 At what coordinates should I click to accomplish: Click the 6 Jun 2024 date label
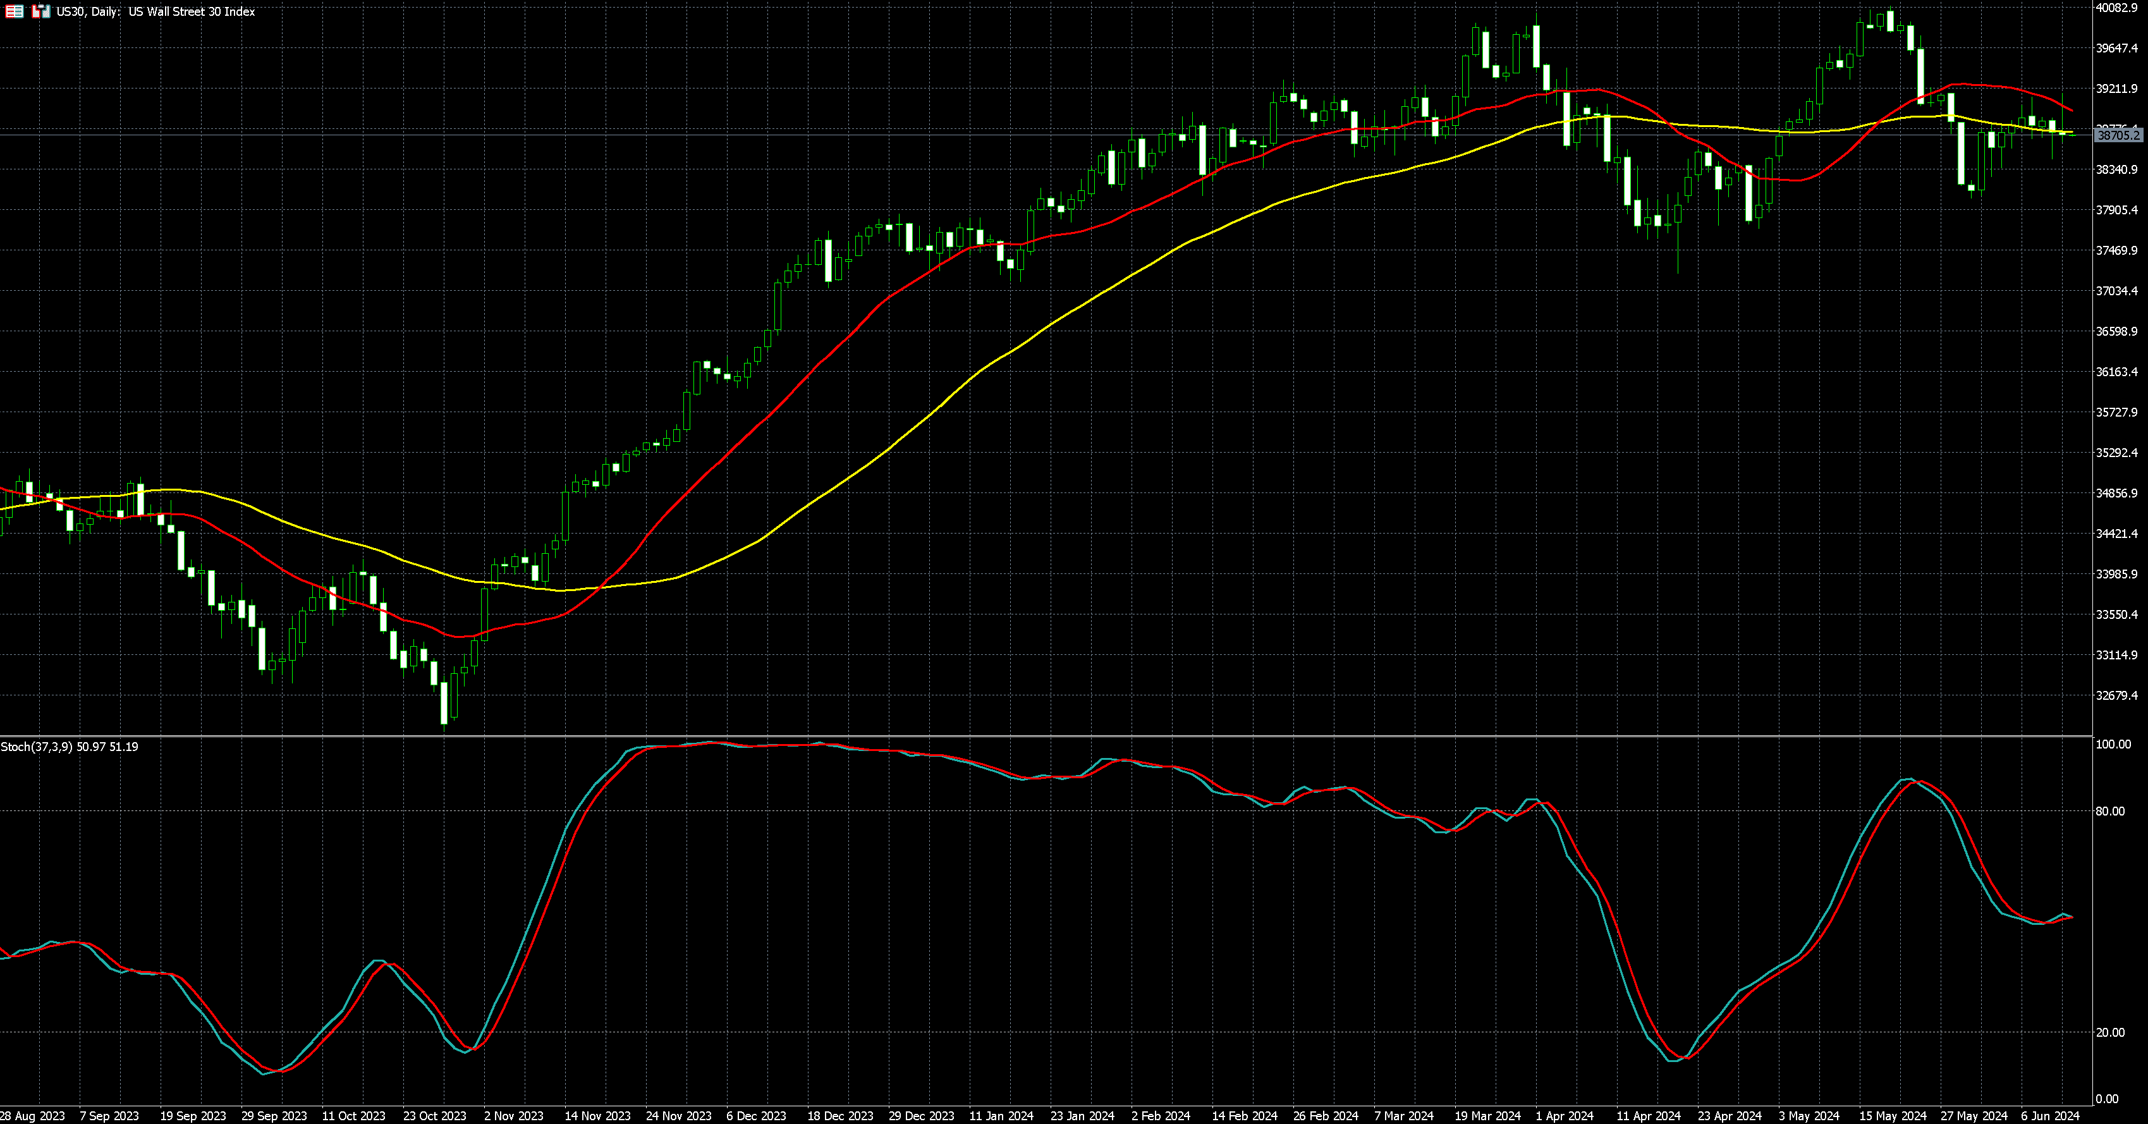(2049, 1116)
